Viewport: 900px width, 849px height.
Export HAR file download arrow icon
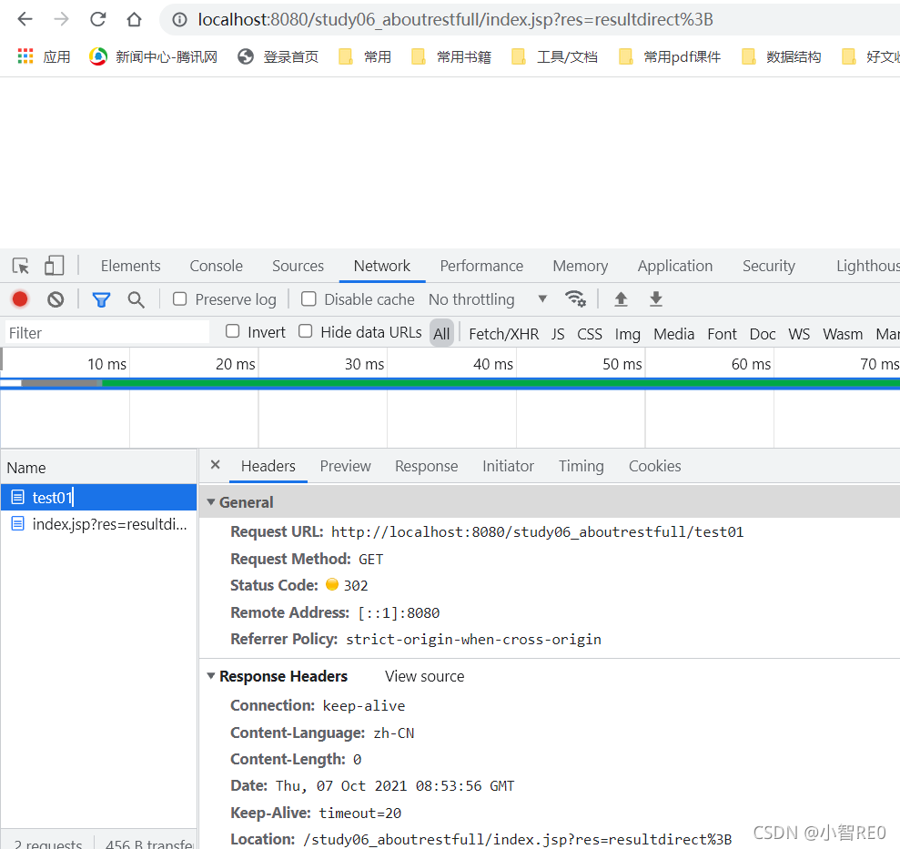pos(656,299)
